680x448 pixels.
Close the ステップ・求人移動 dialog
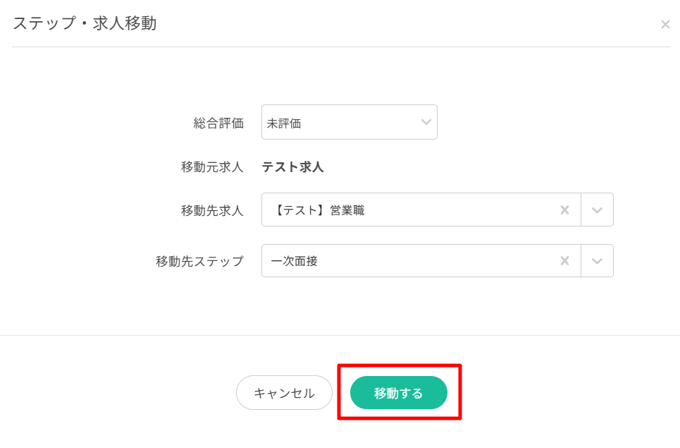click(664, 25)
